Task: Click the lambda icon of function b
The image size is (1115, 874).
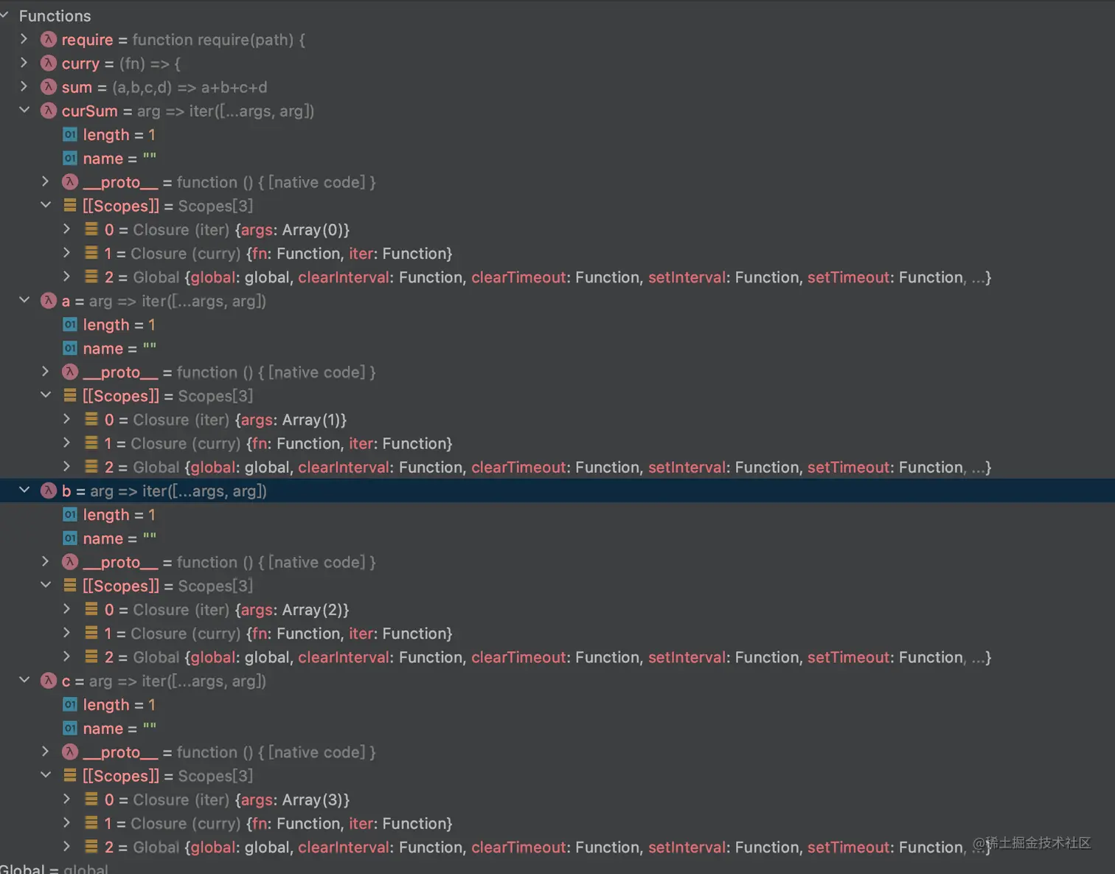Action: pyautogui.click(x=49, y=490)
